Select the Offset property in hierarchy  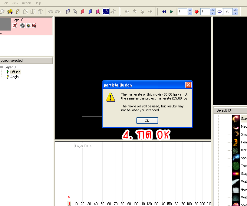(15, 72)
